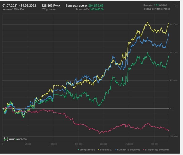Viewport: 183px width, 155px height.
Task: Click 'Активен 1588ч 43м' activity text
Action: point(13,9)
